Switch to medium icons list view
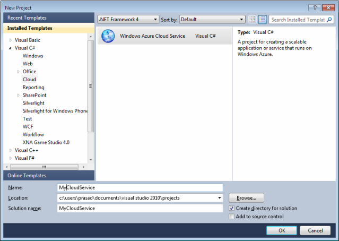The width and height of the screenshot is (339, 241). [x=262, y=20]
